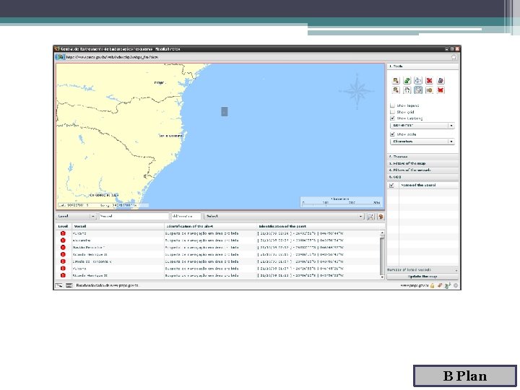
Task: Click the Update the map button
Action: point(422,277)
